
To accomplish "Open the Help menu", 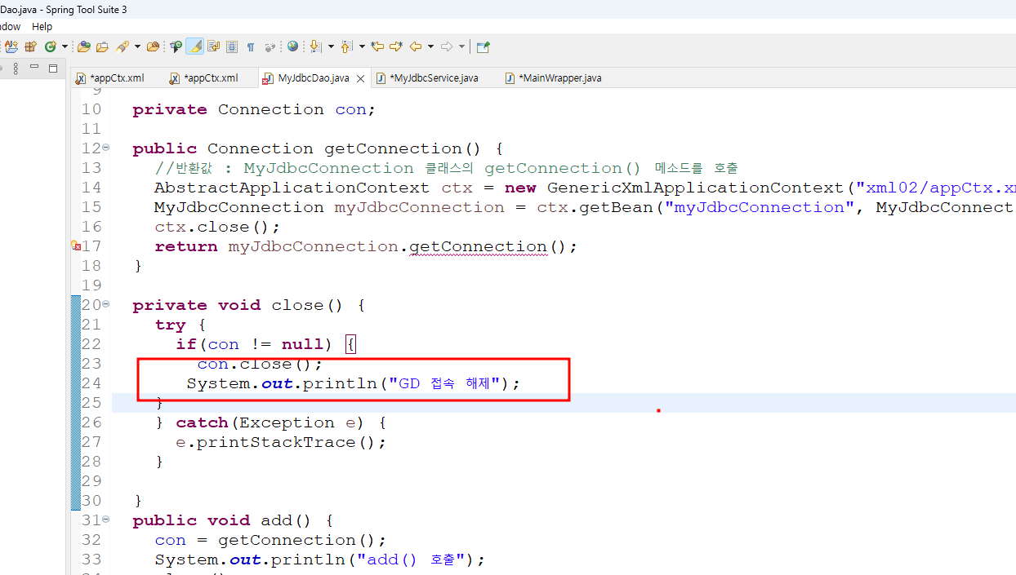I will coord(42,27).
